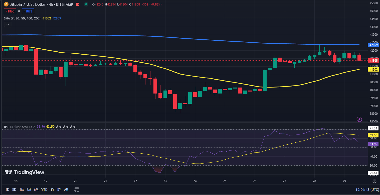Viewport: 380px width, 195px height.
Task: Click the 71.31 label on RSI scale
Action: 374,128
